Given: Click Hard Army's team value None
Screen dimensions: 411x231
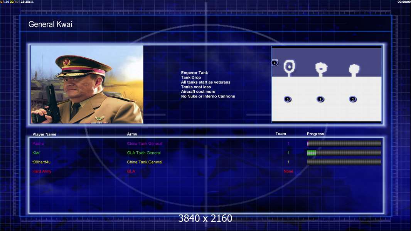Looking at the screenshot, I should 288,171.
